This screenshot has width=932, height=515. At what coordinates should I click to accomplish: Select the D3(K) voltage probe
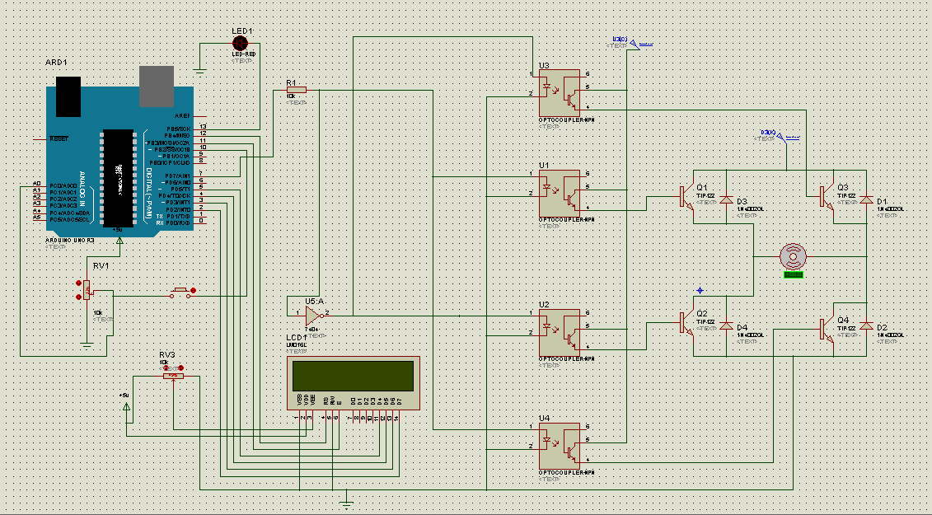pyautogui.click(x=780, y=137)
